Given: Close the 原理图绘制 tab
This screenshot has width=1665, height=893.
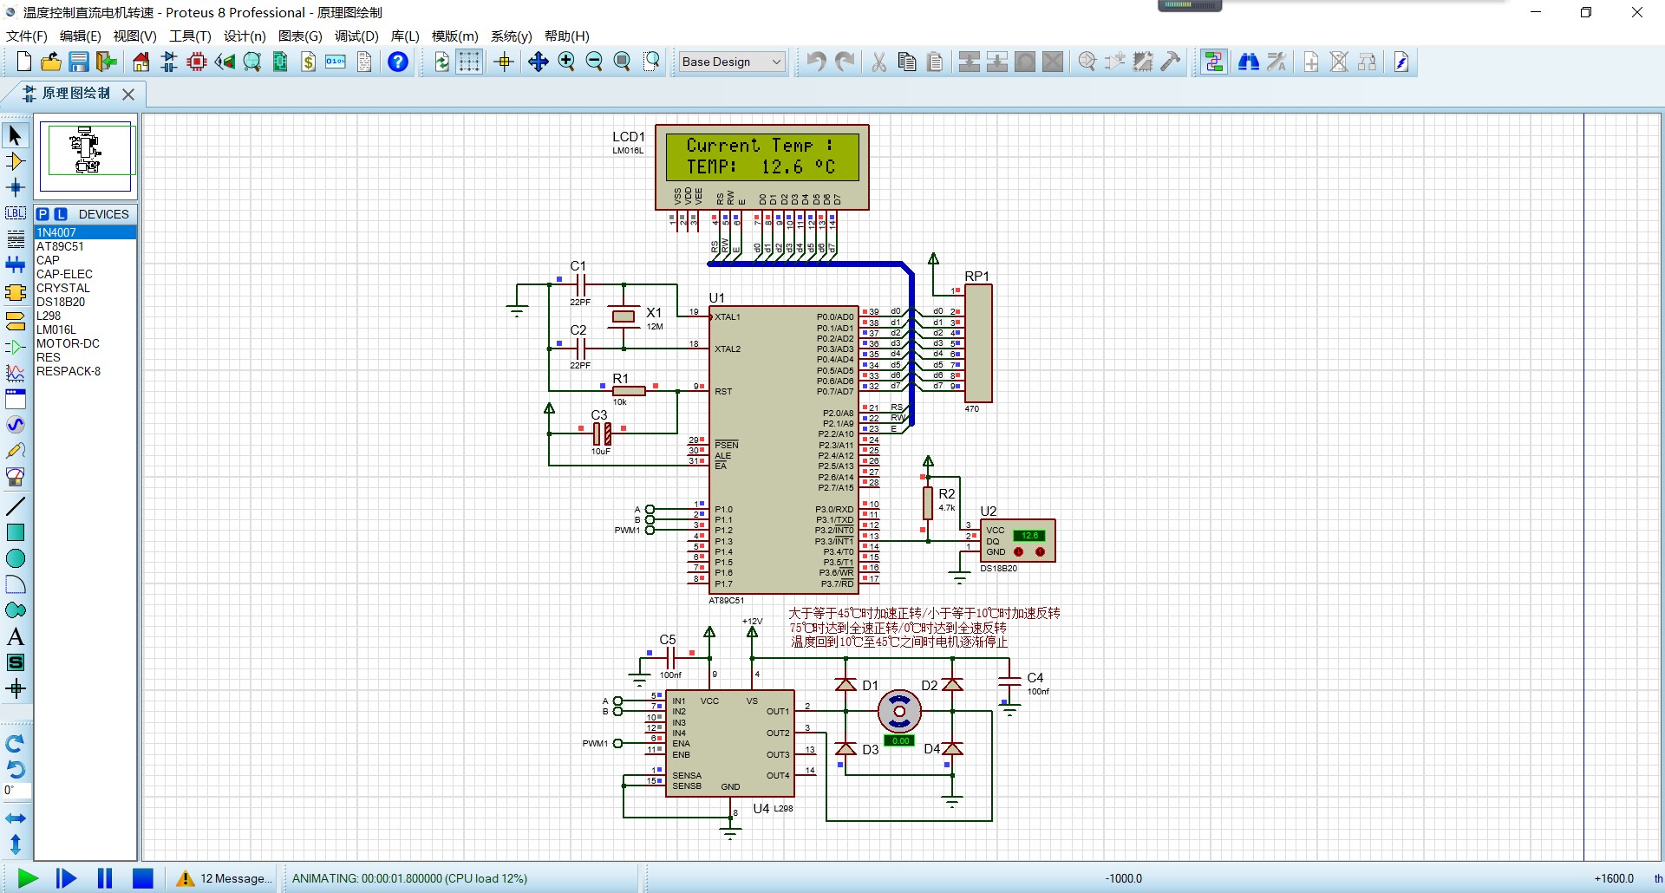Looking at the screenshot, I should [x=128, y=94].
